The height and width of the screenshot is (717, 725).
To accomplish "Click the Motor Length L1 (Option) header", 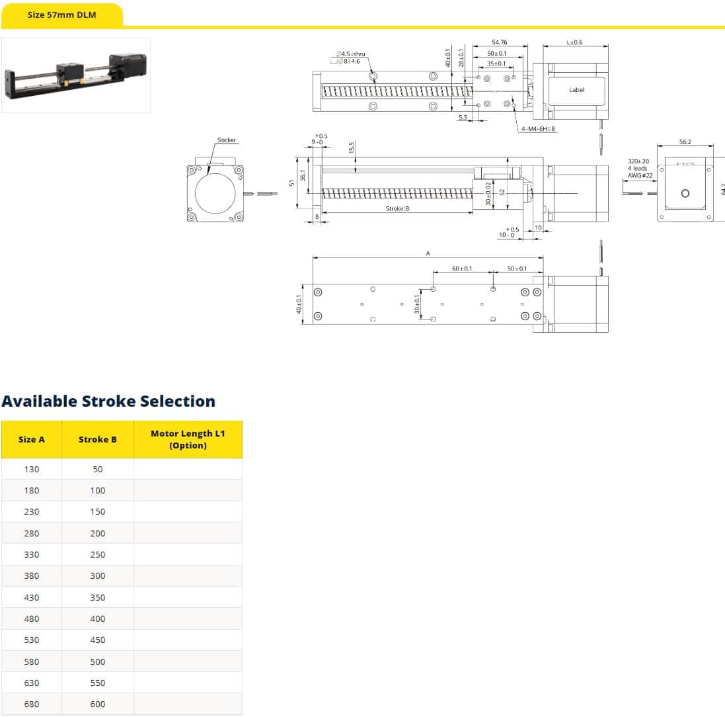I will (188, 439).
